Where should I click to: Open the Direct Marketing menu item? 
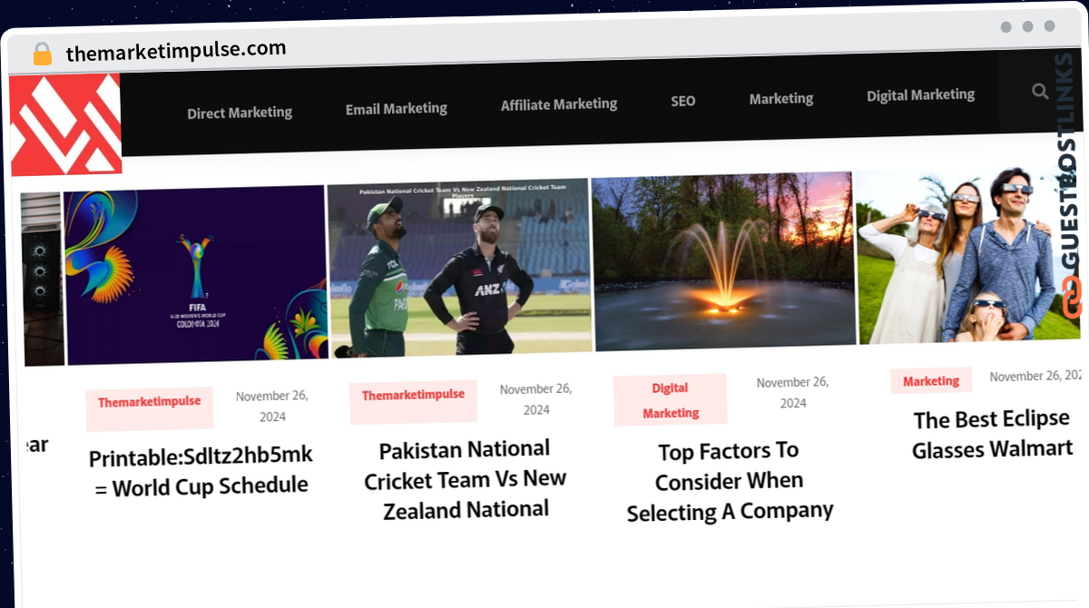point(240,113)
